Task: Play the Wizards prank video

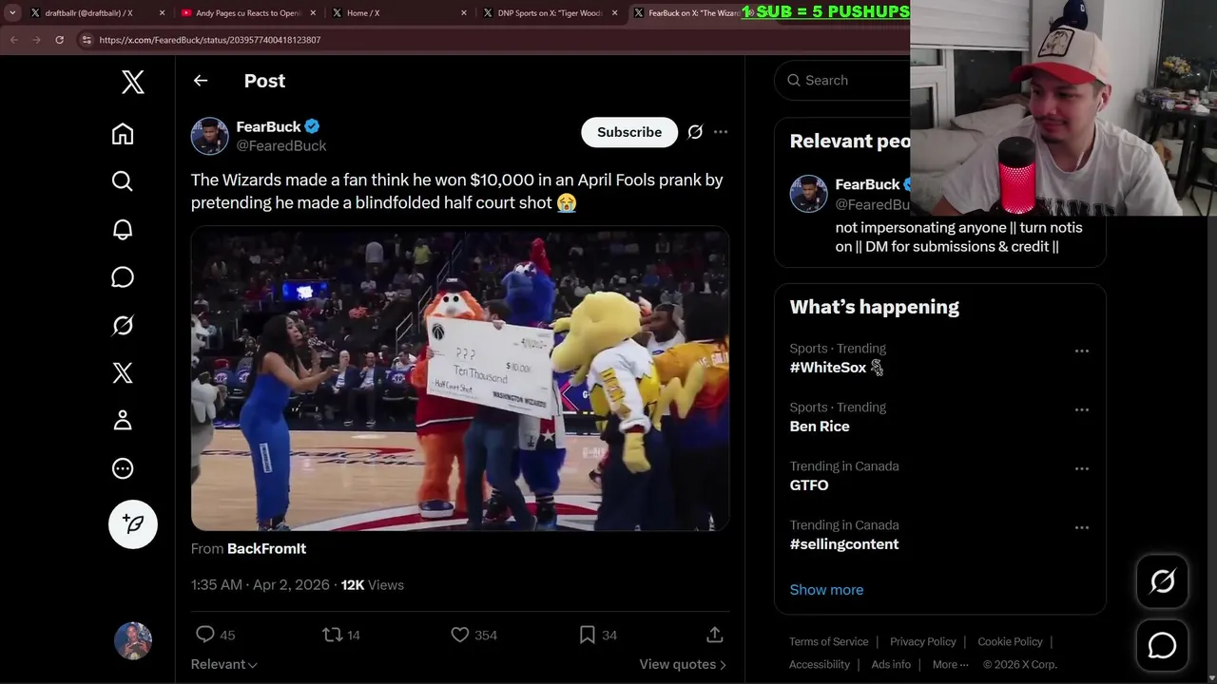Action: point(460,379)
